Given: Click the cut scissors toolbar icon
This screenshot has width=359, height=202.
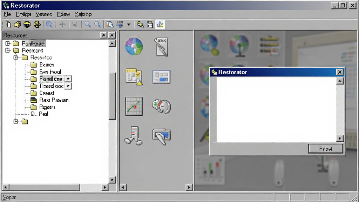Looking at the screenshot, I should pyautogui.click(x=75, y=24).
